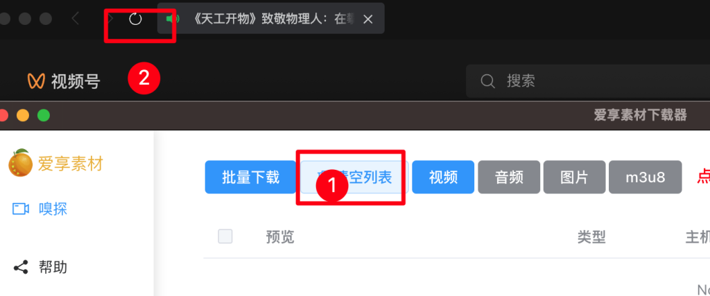Click the orange 爱享素材 logo

pyautogui.click(x=20, y=164)
